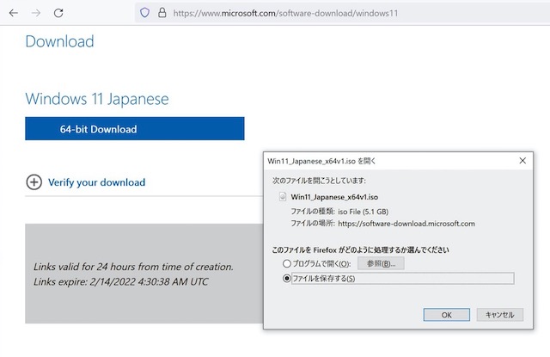
Task: Click the Win11_Japanese_x64v1.iso file name in dialog
Action: (x=334, y=197)
